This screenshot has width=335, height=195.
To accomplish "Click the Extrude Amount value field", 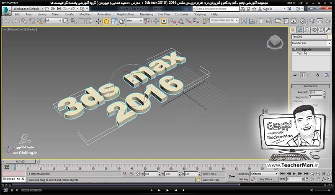I will (x=316, y=92).
